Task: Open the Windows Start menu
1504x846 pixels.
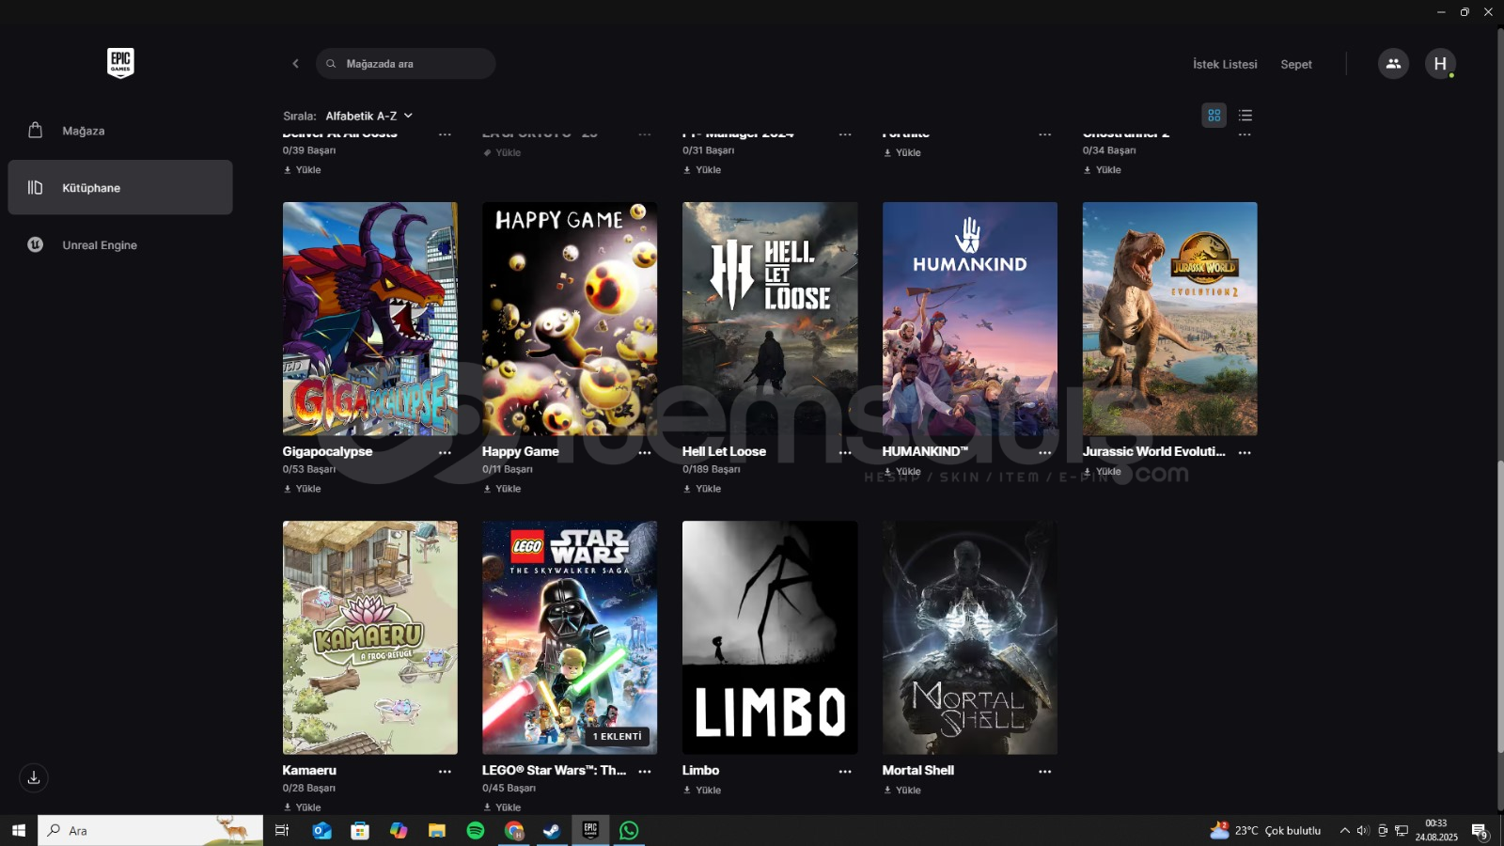Action: pos(18,830)
